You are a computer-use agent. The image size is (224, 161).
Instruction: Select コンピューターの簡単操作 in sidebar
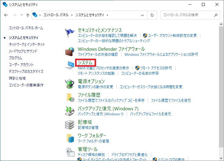point(26,85)
